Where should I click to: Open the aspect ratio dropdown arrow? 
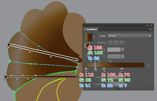coord(123,56)
